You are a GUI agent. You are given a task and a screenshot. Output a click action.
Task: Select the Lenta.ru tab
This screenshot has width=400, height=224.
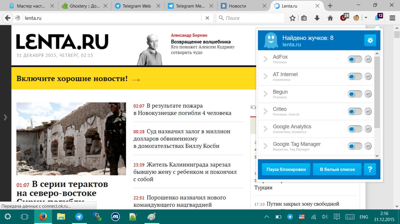coord(296,6)
